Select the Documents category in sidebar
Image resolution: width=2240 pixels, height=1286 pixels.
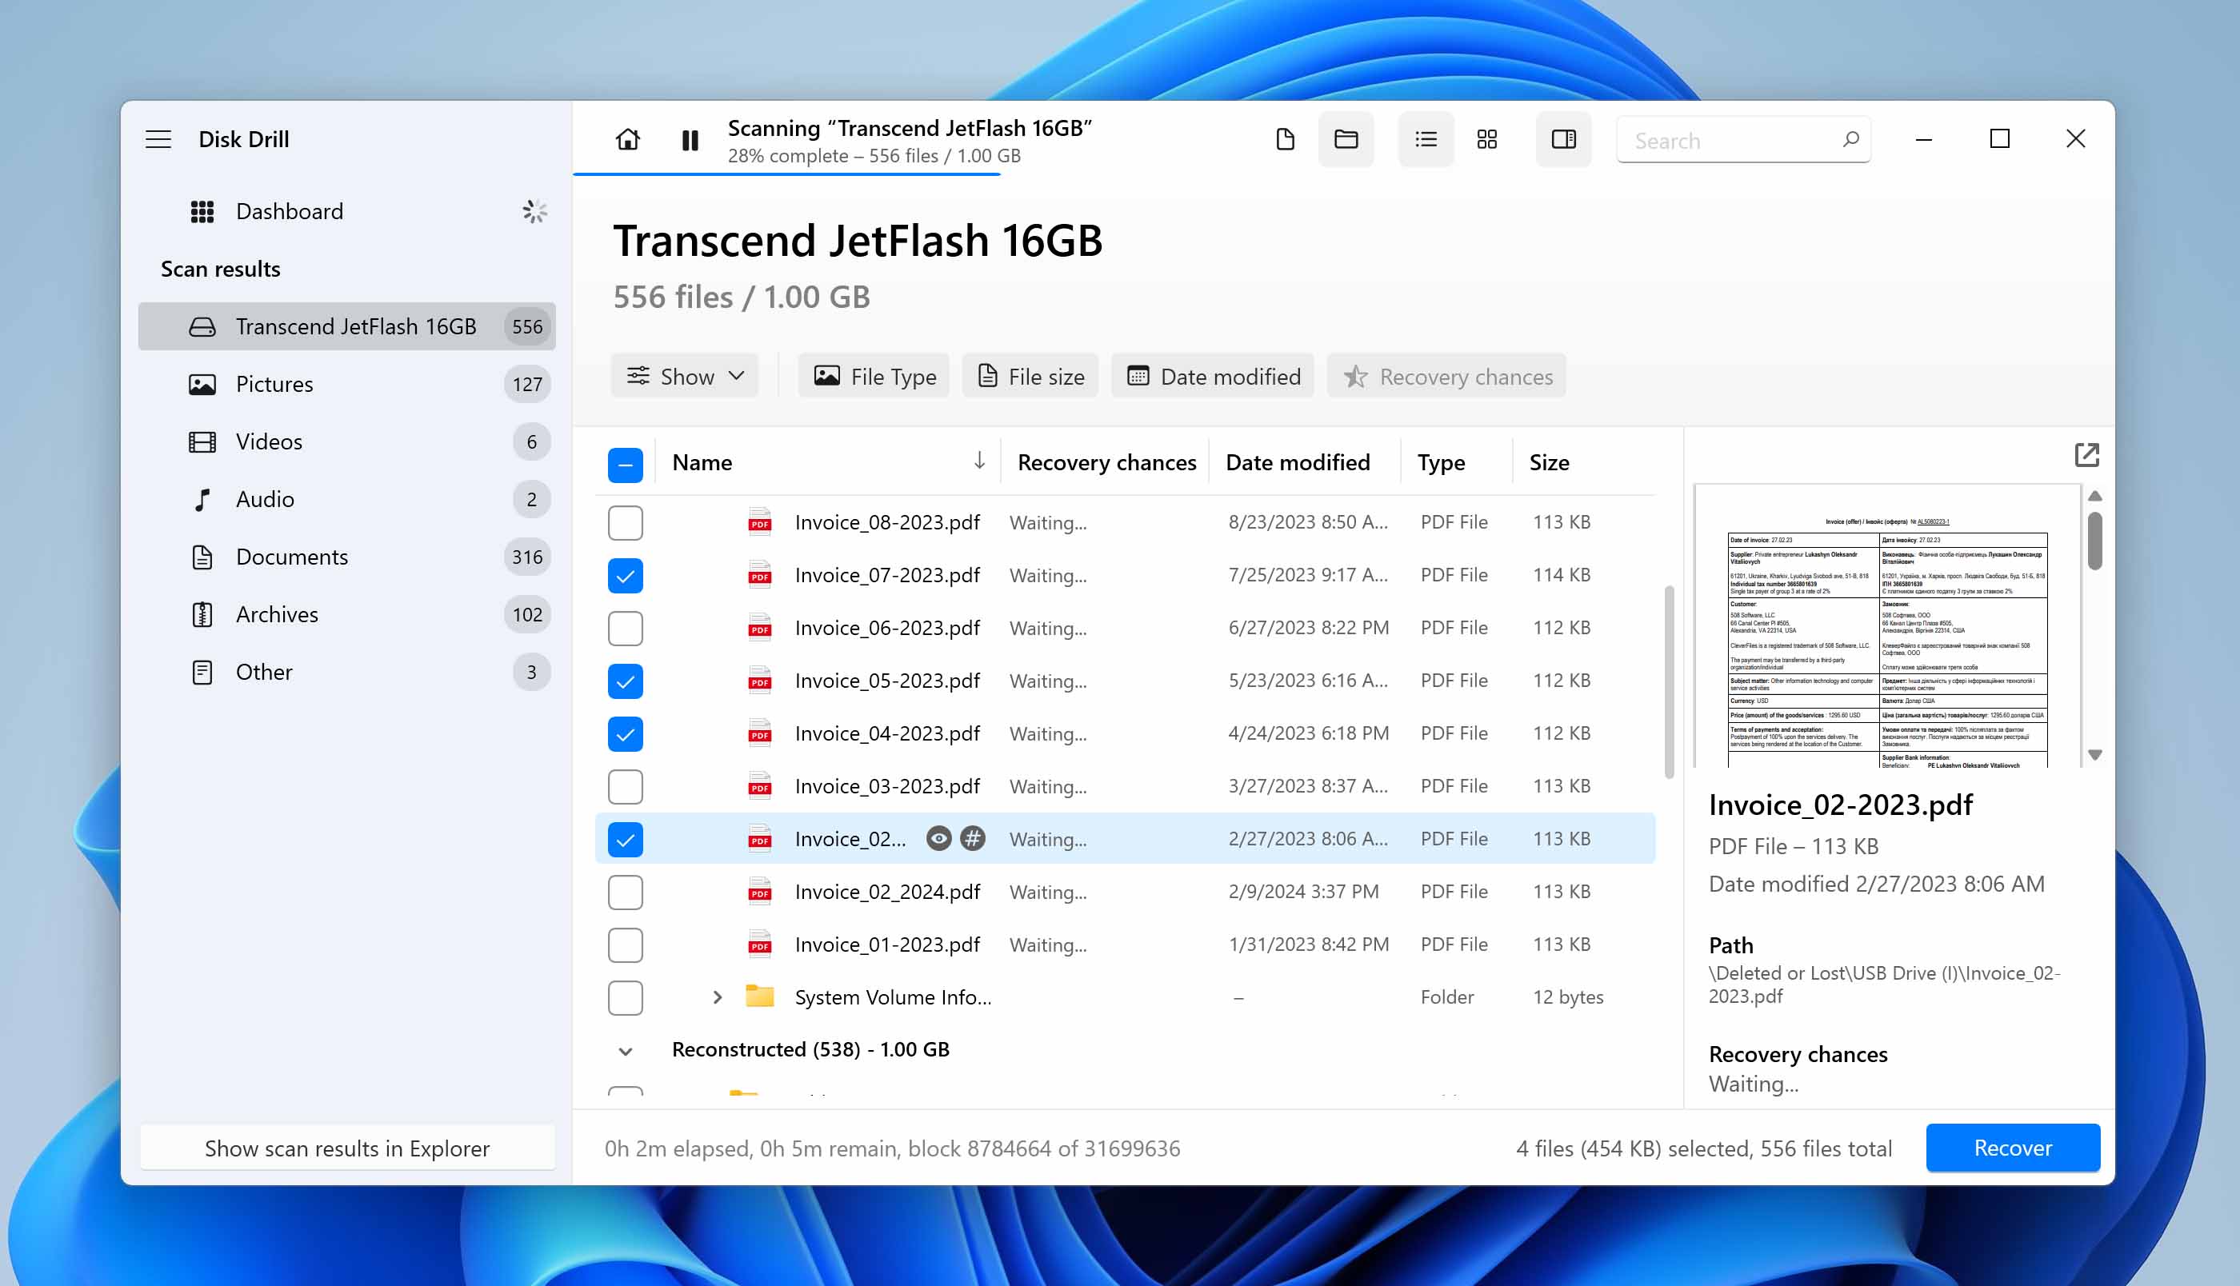(x=290, y=555)
